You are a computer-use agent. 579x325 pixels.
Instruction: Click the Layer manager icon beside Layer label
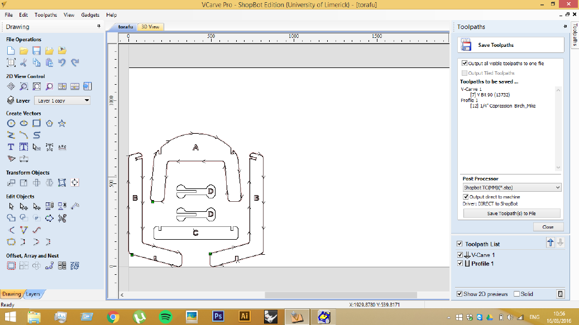[11, 100]
